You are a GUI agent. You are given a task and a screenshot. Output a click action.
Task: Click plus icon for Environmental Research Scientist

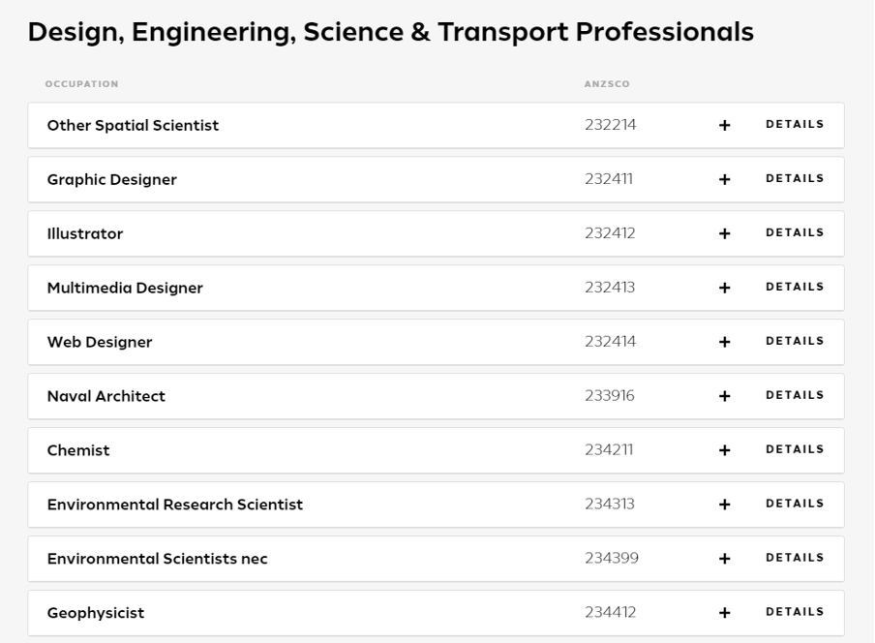point(725,505)
